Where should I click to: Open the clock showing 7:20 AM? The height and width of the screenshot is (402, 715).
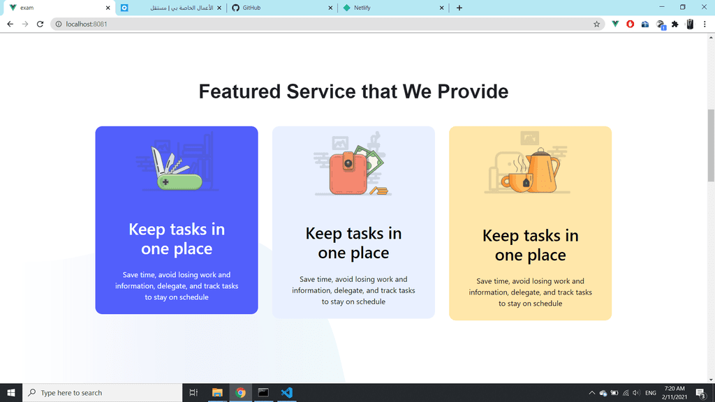[x=675, y=393]
